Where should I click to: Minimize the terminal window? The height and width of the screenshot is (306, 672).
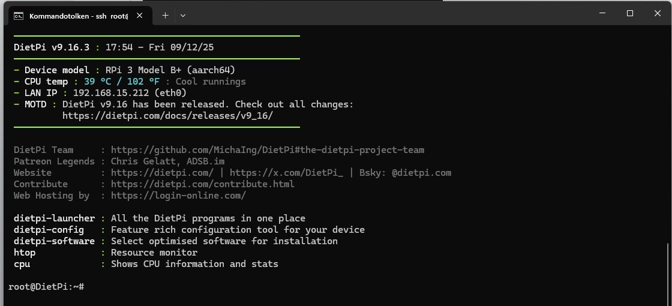click(x=602, y=13)
